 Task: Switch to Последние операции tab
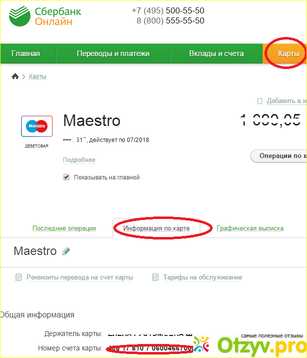pos(64,228)
